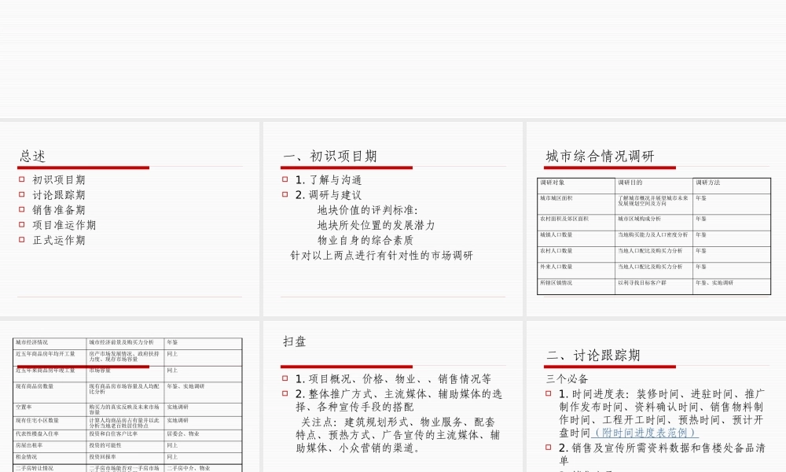
Task: Click the 正式运作期 bullet text
Action: (x=59, y=240)
